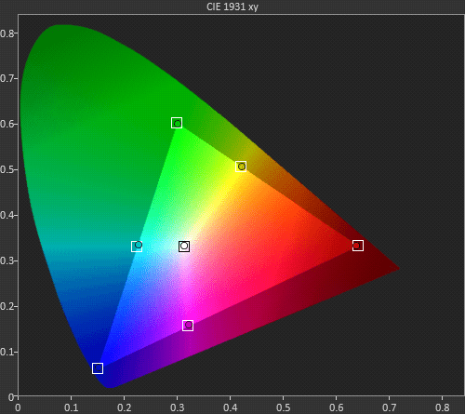Click the CIE 1931 xy chart title
This screenshot has width=465, height=414.
(232, 7)
